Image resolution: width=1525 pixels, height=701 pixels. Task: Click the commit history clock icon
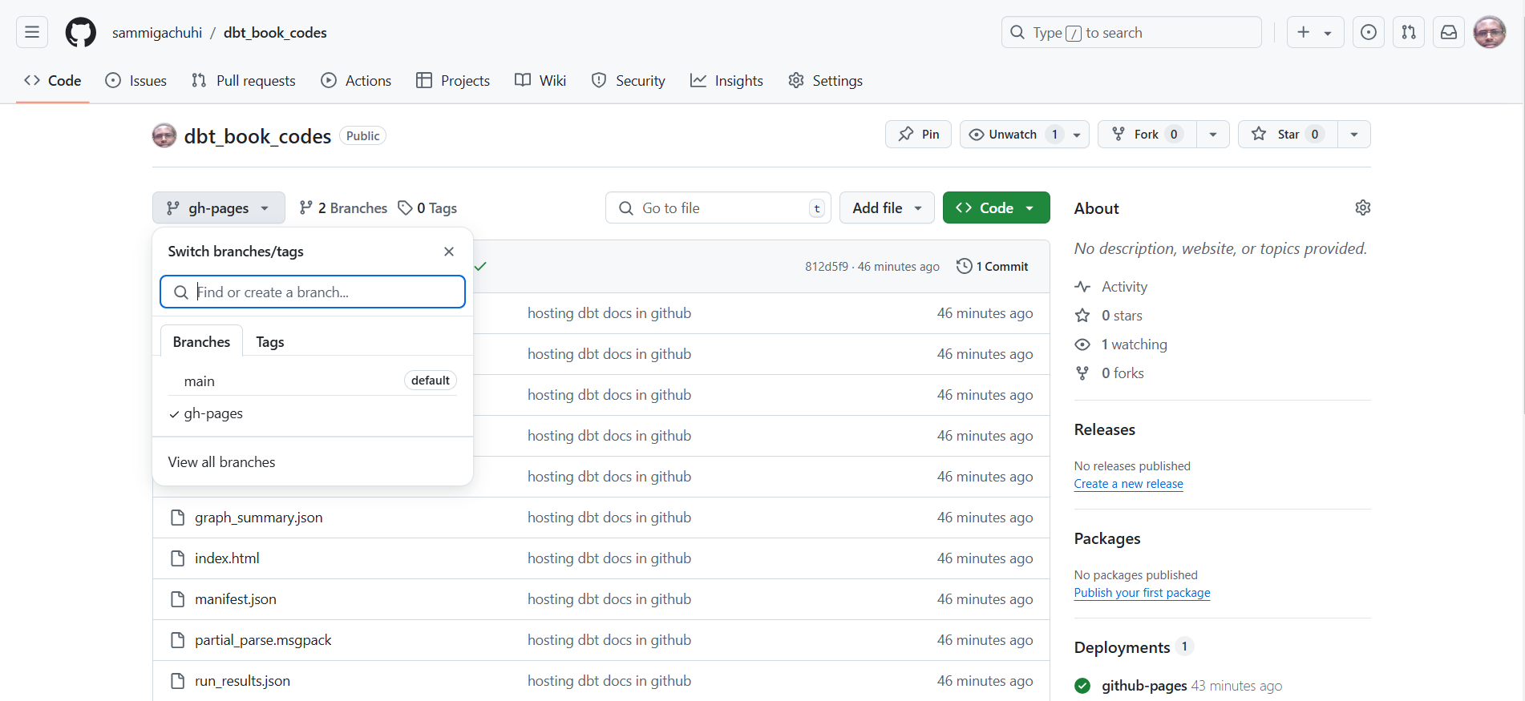tap(965, 266)
